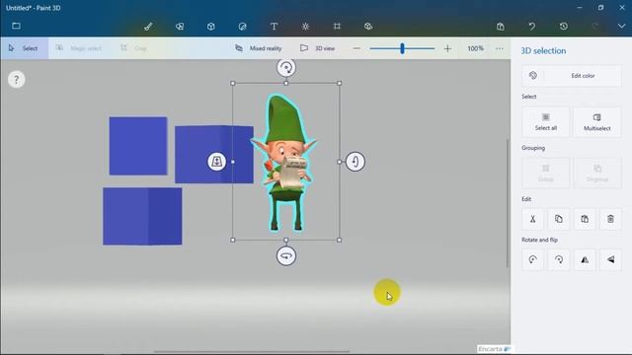Zoom in with the plus button
Viewport: 632px width, 355px height.
click(447, 48)
